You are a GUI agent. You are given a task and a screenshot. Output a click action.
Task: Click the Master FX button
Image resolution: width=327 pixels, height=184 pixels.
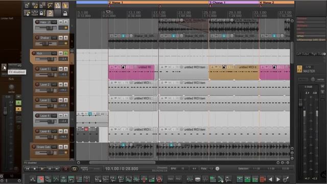coord(299,69)
